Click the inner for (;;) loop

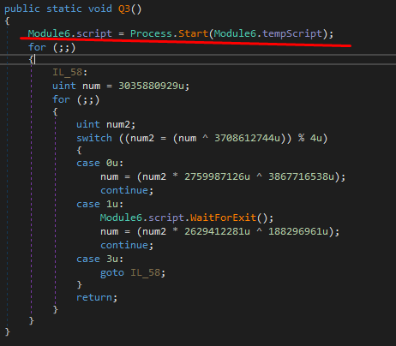tap(75, 99)
